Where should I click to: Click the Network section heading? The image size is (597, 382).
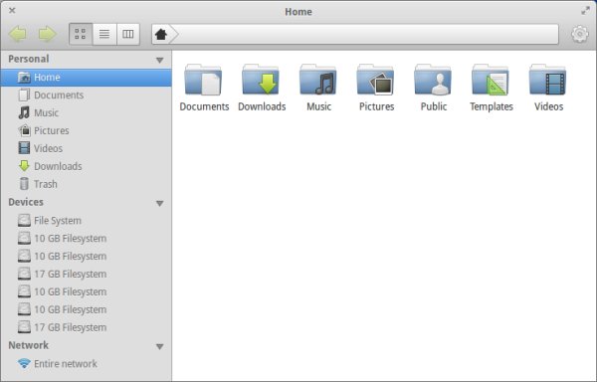pyautogui.click(x=29, y=345)
